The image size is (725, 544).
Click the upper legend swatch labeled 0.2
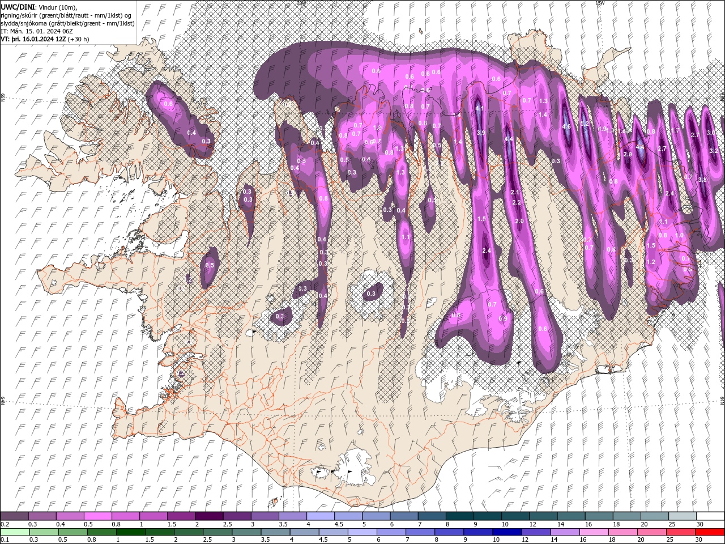[x=14, y=516]
